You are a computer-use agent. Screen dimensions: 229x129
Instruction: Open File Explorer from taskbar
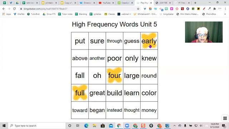(x=94, y=126)
